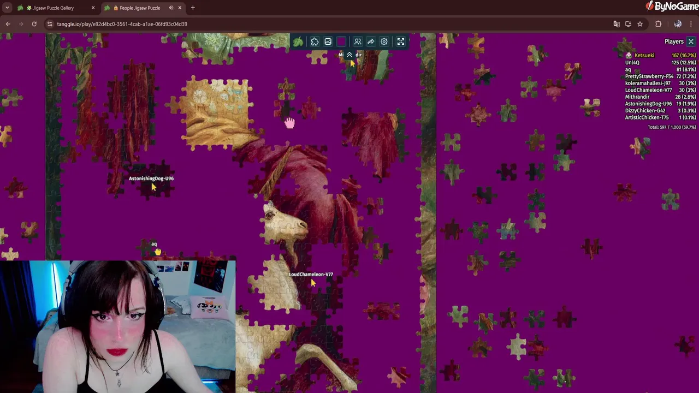Mute the tab using speaker icon
The height and width of the screenshot is (393, 699).
point(171,8)
